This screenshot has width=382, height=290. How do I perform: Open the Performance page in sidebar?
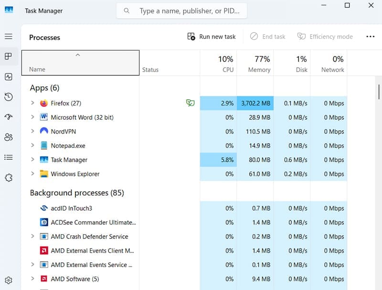click(8, 77)
